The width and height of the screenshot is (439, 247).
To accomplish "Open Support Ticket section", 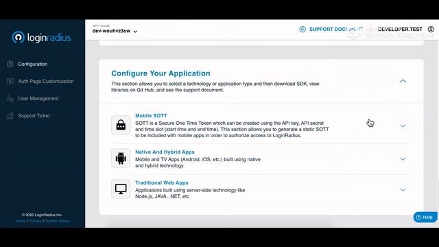I will pyautogui.click(x=34, y=116).
